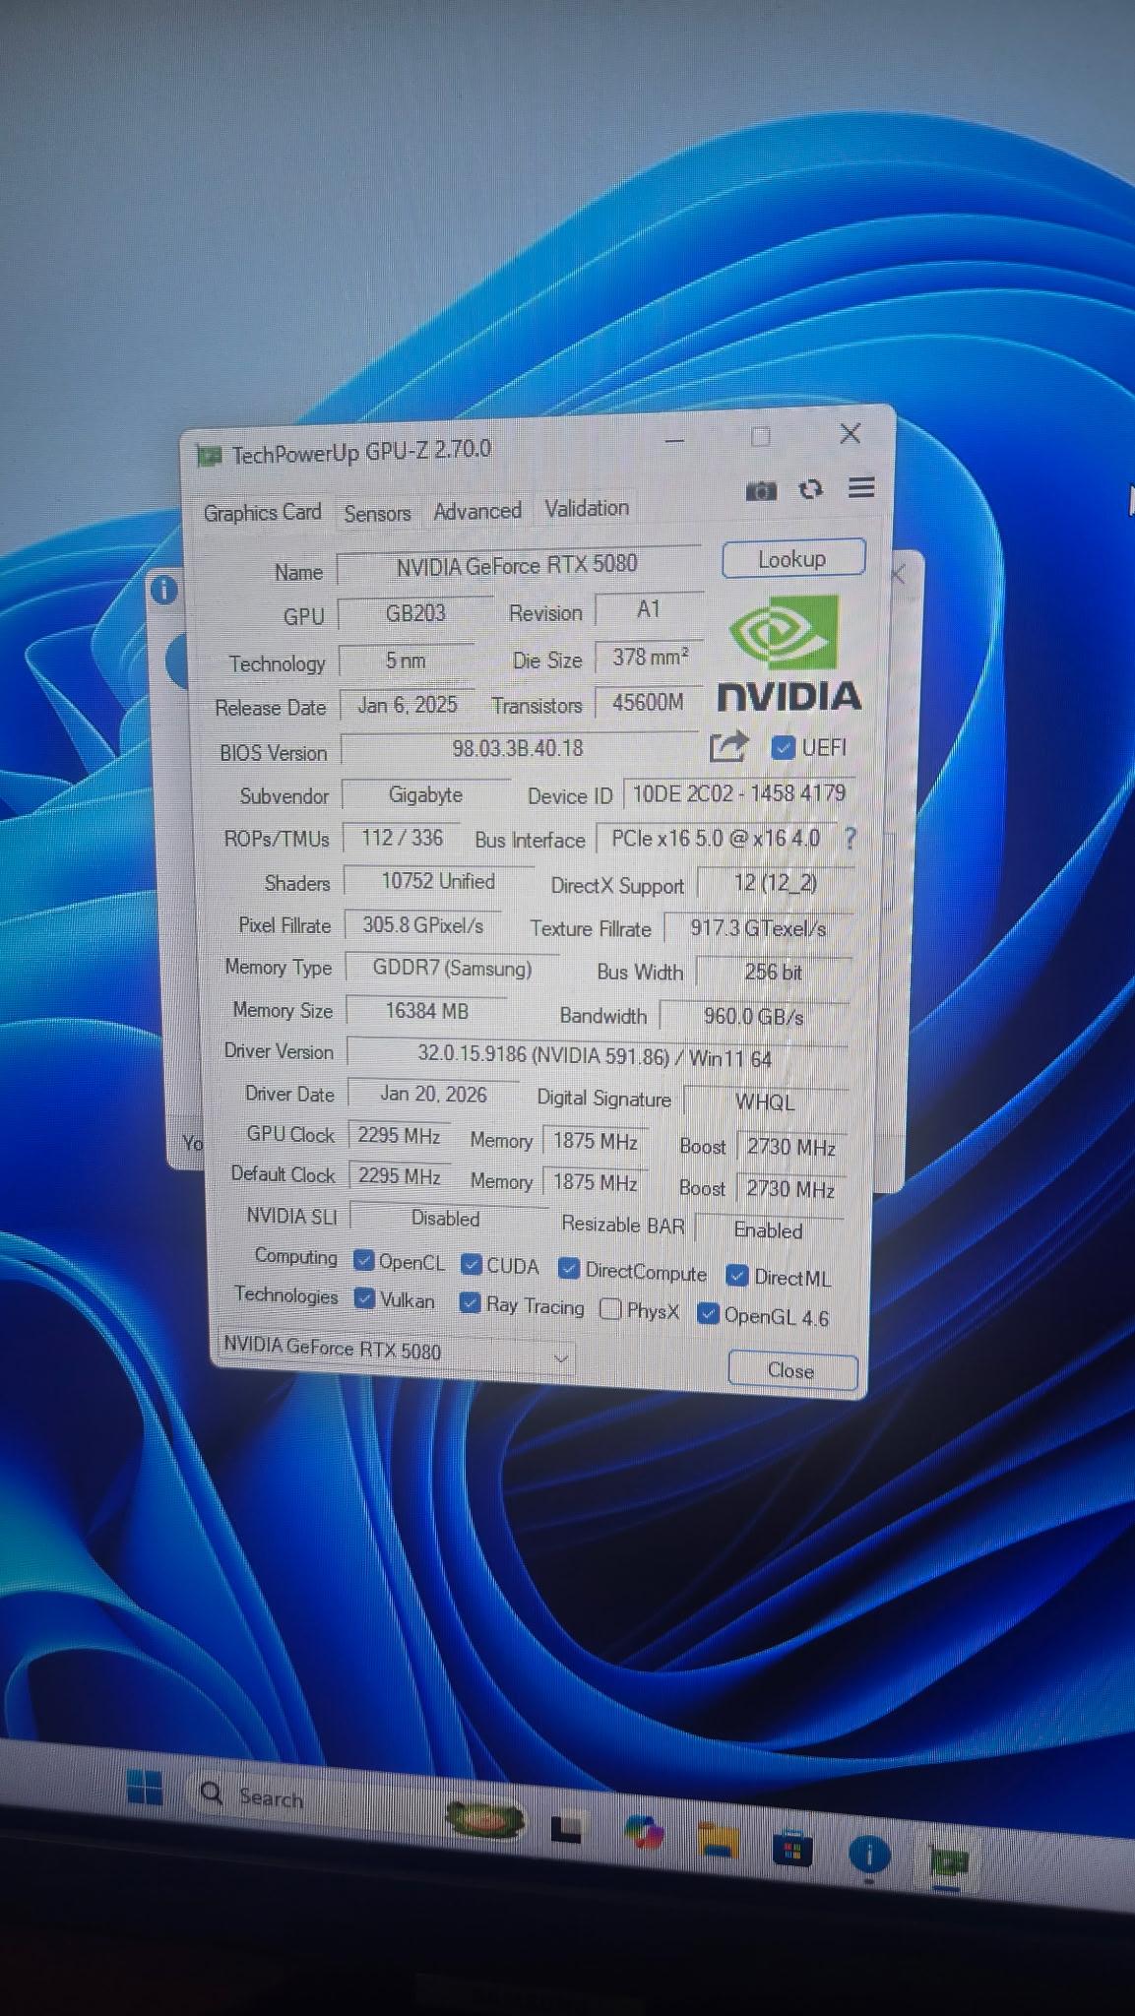Click the Bus Interface question mark

click(851, 839)
